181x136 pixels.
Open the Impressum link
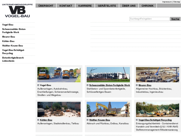click(167, 2)
